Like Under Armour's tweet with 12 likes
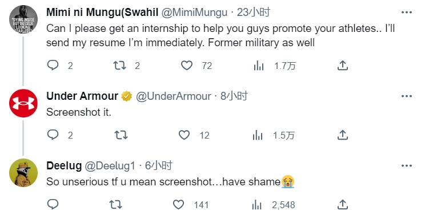This screenshot has width=425, height=219. (185, 135)
